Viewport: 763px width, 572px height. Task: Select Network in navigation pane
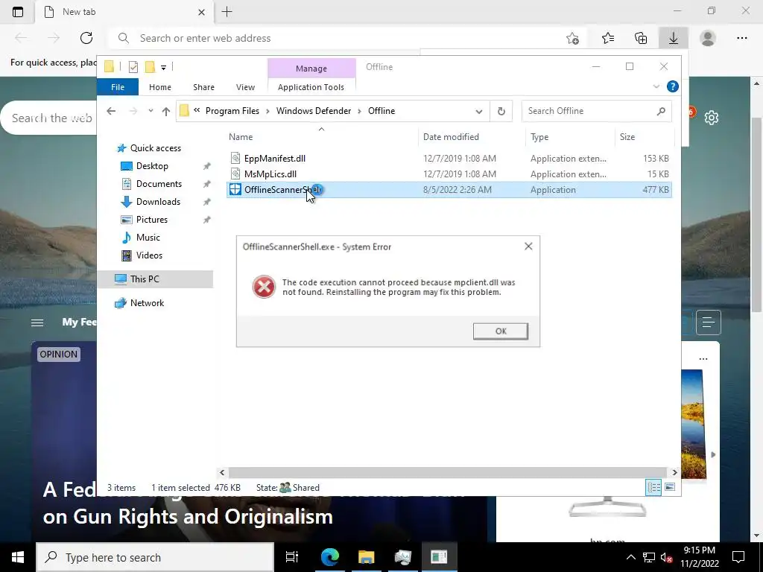coord(147,303)
